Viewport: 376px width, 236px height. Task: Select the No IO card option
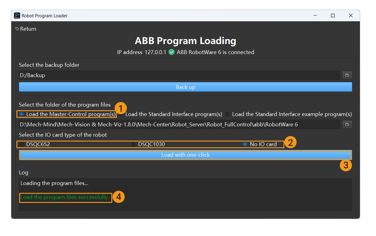[245, 144]
